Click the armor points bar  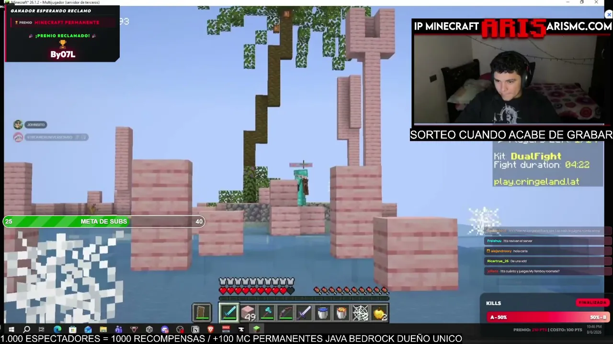(x=256, y=282)
